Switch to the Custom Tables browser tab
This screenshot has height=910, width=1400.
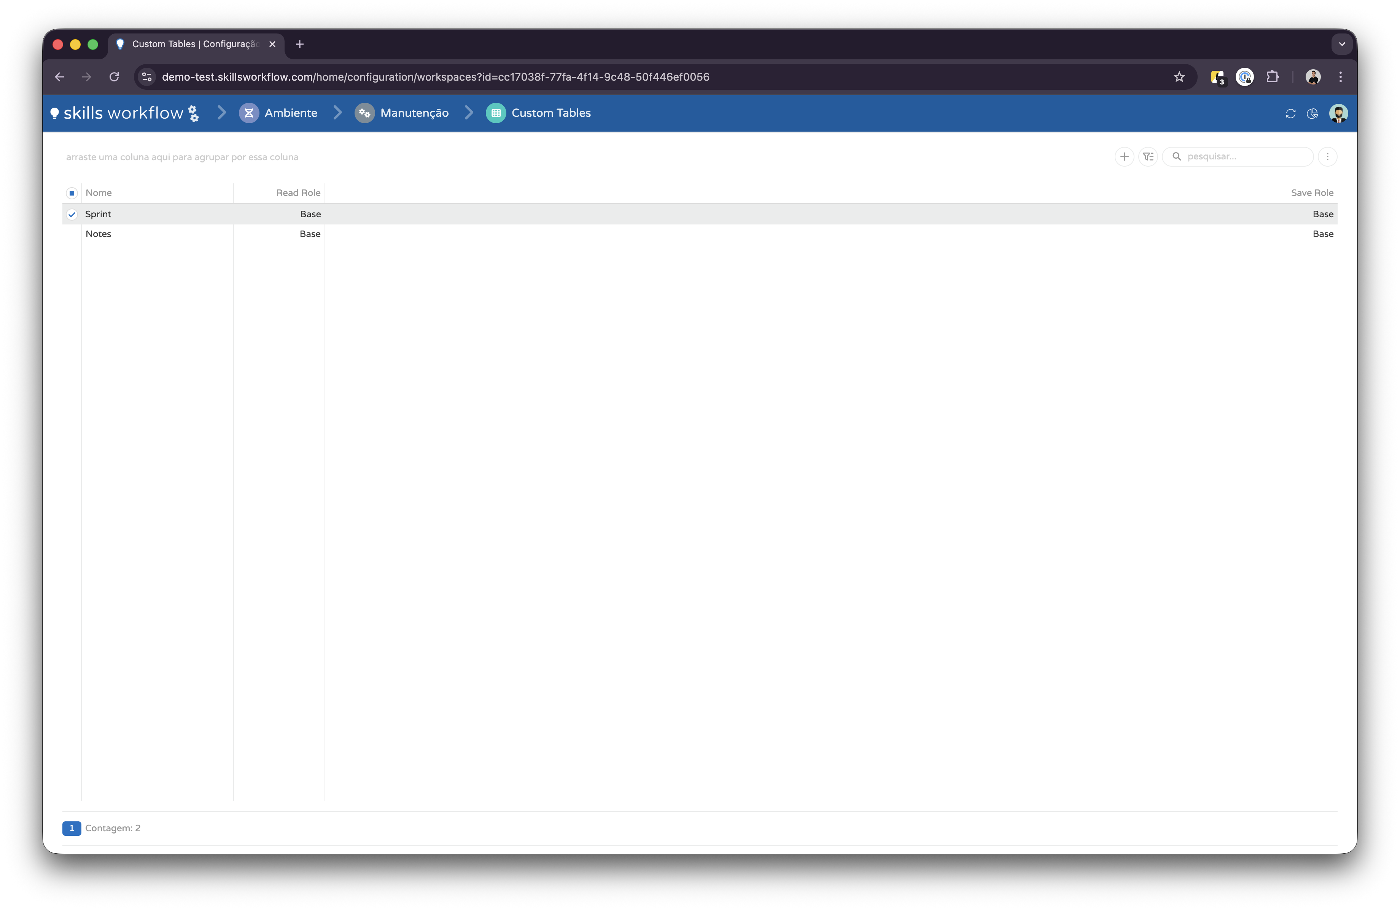tap(194, 44)
